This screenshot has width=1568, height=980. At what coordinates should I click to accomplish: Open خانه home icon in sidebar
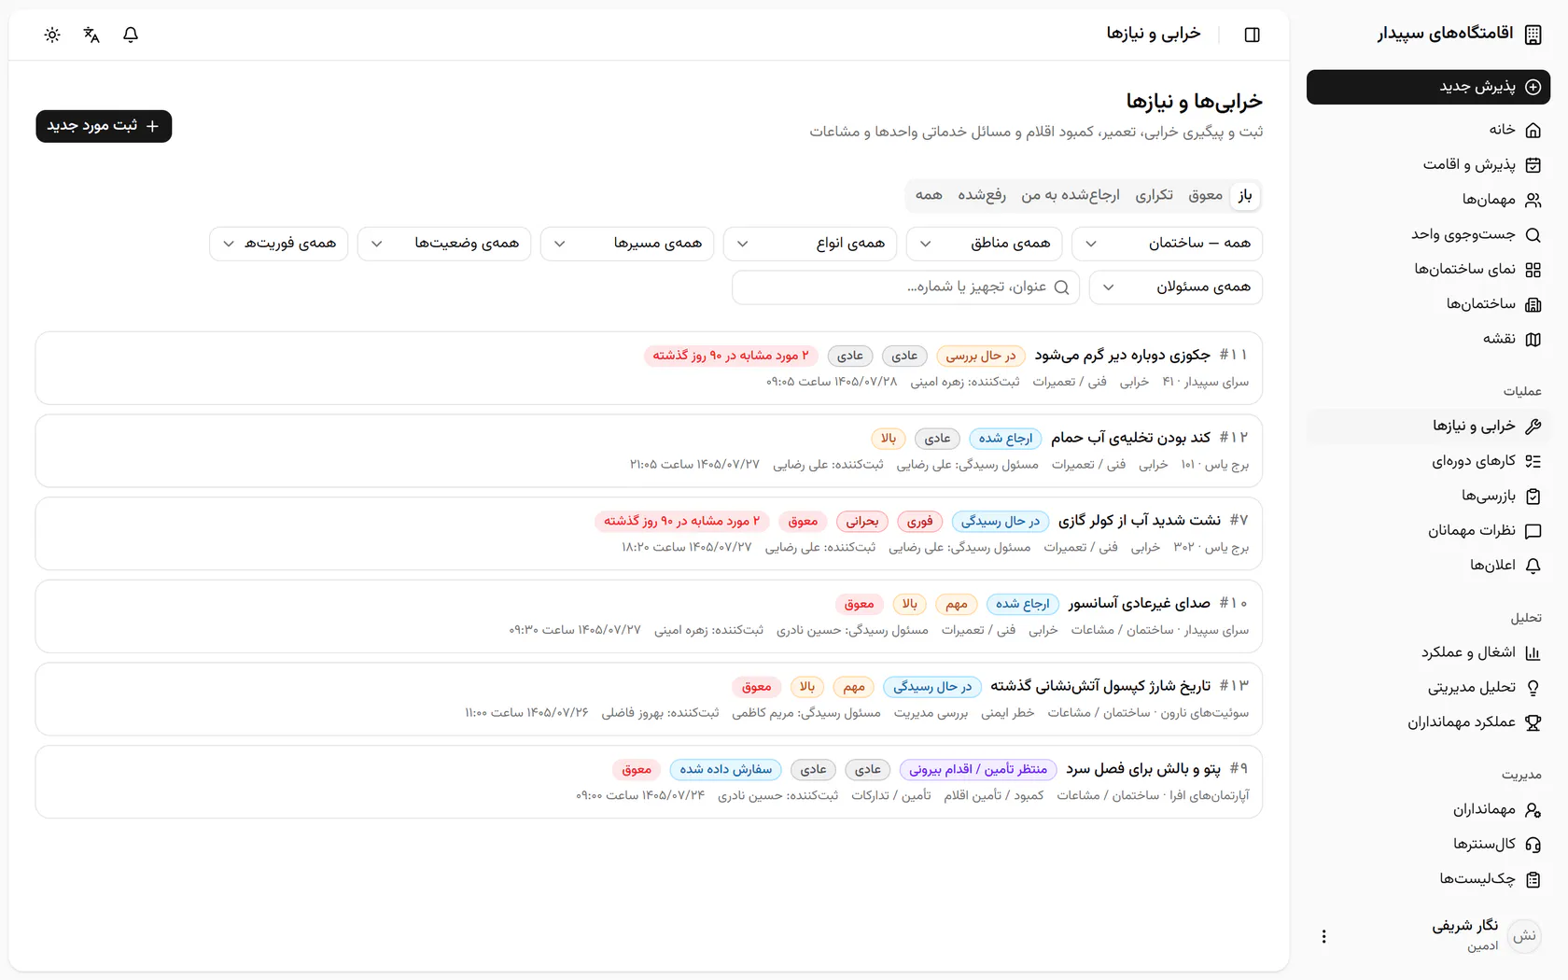pyautogui.click(x=1533, y=130)
